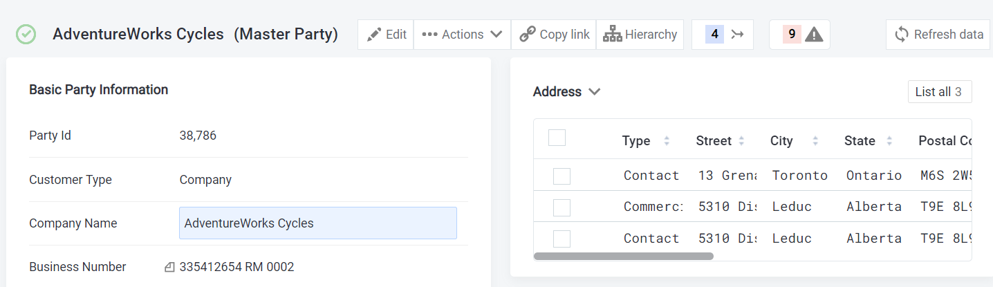Open the Hierarchy tree view
This screenshot has width=993, height=287.
(640, 35)
